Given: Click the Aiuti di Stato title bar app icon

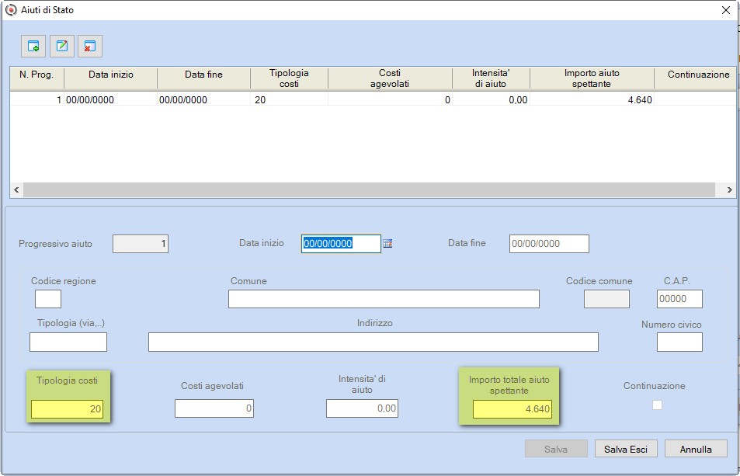Looking at the screenshot, I should (11, 10).
